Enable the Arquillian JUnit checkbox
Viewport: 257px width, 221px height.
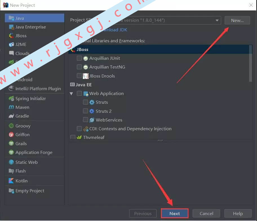(79, 58)
